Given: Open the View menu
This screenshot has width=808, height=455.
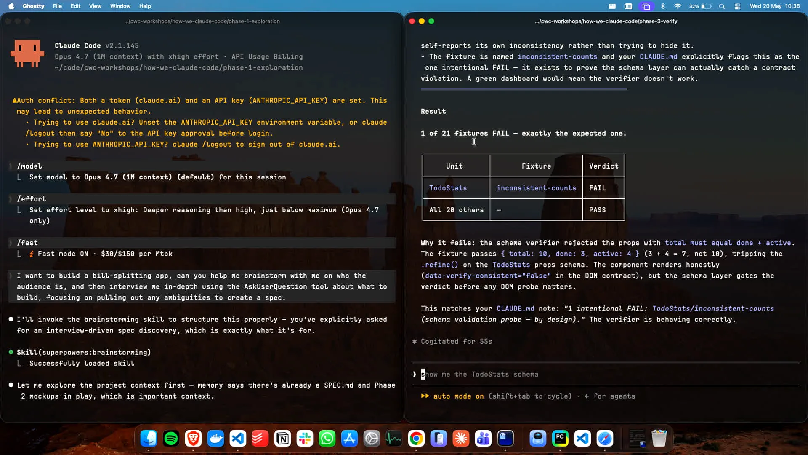Looking at the screenshot, I should 95,6.
